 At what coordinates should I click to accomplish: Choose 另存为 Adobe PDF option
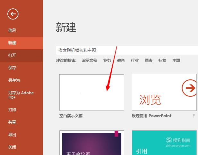(x=22, y=95)
